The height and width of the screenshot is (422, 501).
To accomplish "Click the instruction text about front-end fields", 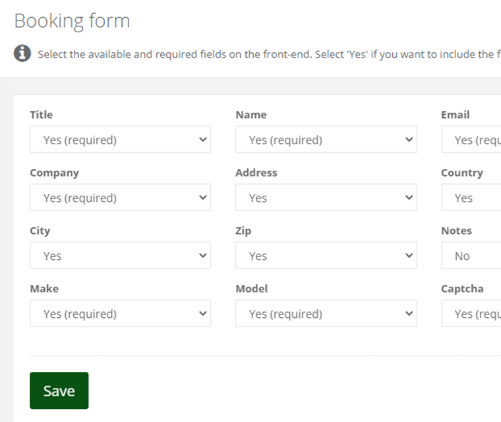I will point(270,54).
